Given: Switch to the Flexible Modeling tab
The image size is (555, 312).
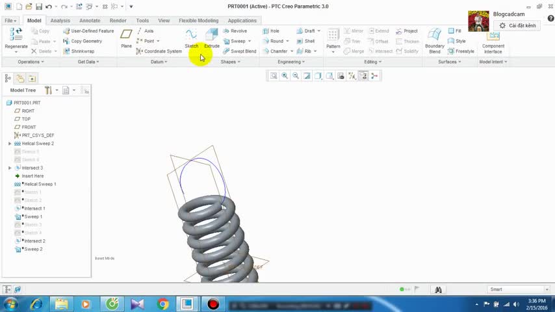Looking at the screenshot, I should tap(199, 21).
